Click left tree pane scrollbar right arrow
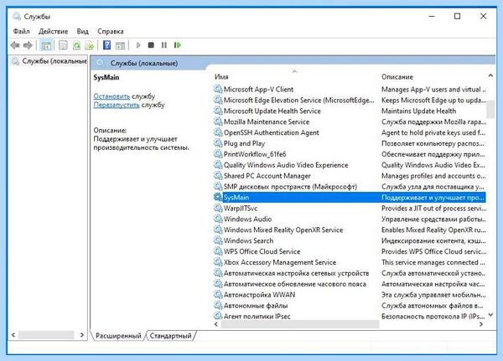The width and height of the screenshot is (503, 361). (x=82, y=335)
